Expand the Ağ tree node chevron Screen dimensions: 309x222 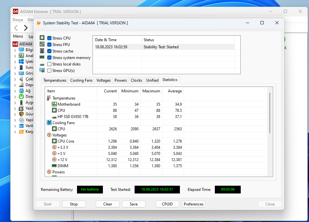15,91
